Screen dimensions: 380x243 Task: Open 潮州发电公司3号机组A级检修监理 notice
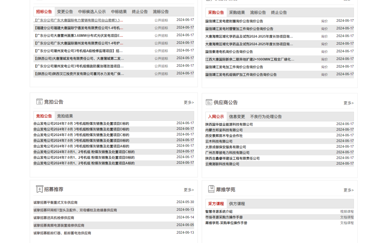[78, 51]
